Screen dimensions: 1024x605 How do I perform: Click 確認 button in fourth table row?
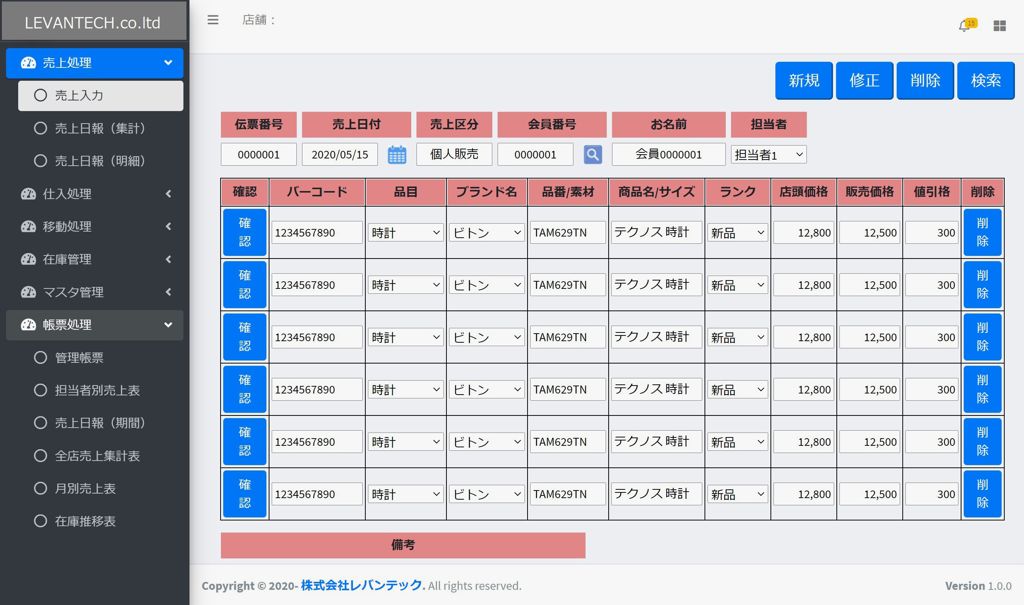point(244,389)
